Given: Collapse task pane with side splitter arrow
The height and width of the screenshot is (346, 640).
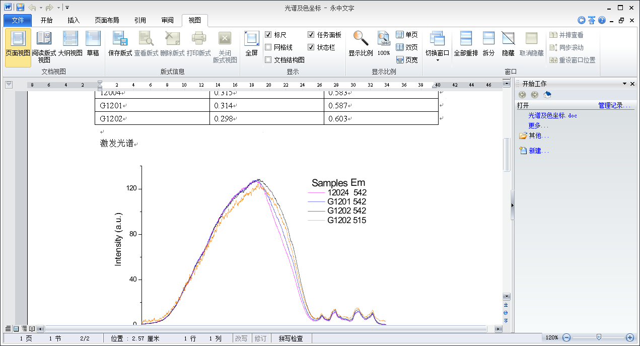Looking at the screenshot, I should pyautogui.click(x=513, y=205).
